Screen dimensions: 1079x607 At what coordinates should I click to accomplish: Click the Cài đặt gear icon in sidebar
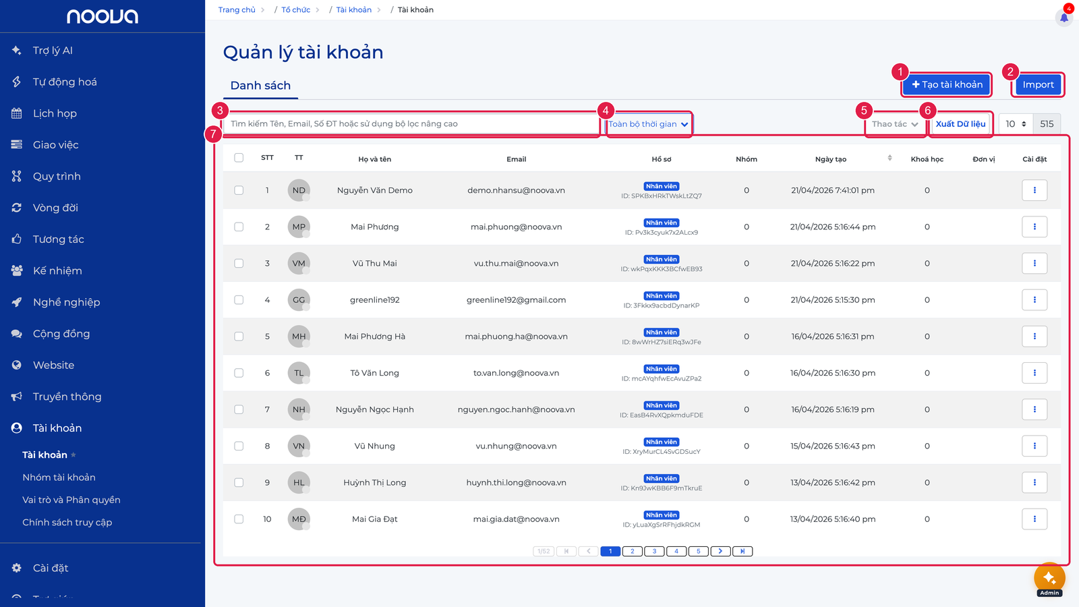coord(17,568)
